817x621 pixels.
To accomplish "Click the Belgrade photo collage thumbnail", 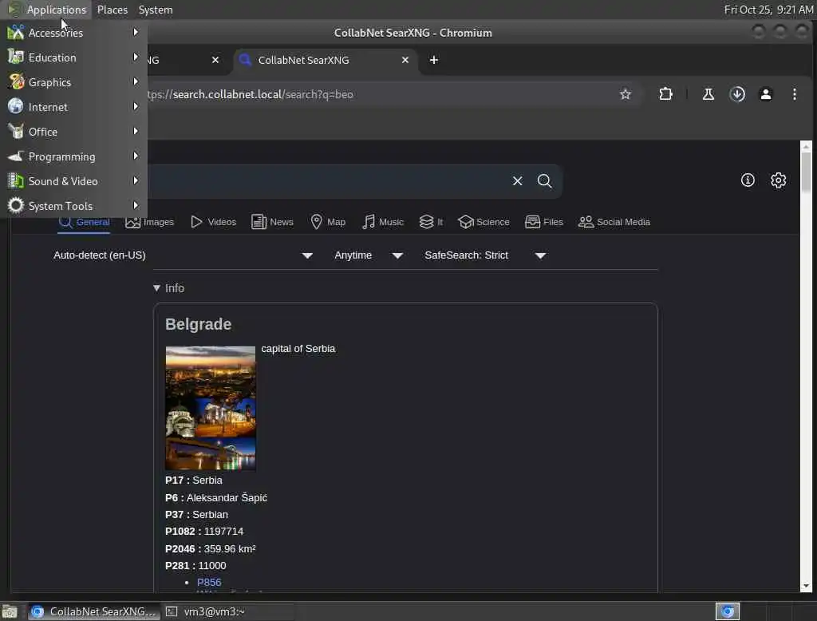I will (x=211, y=408).
